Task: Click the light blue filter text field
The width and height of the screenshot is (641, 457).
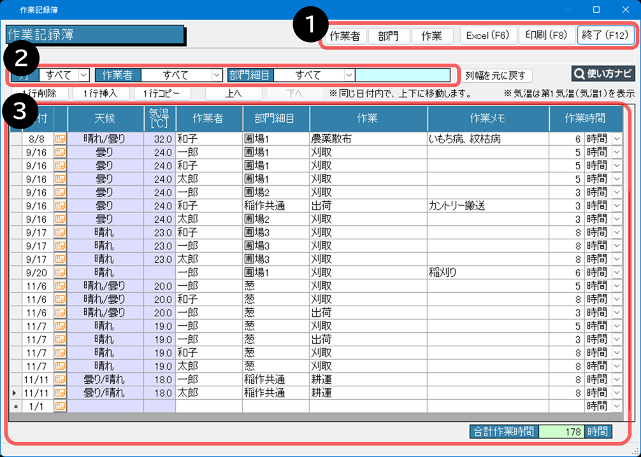Action: 402,75
